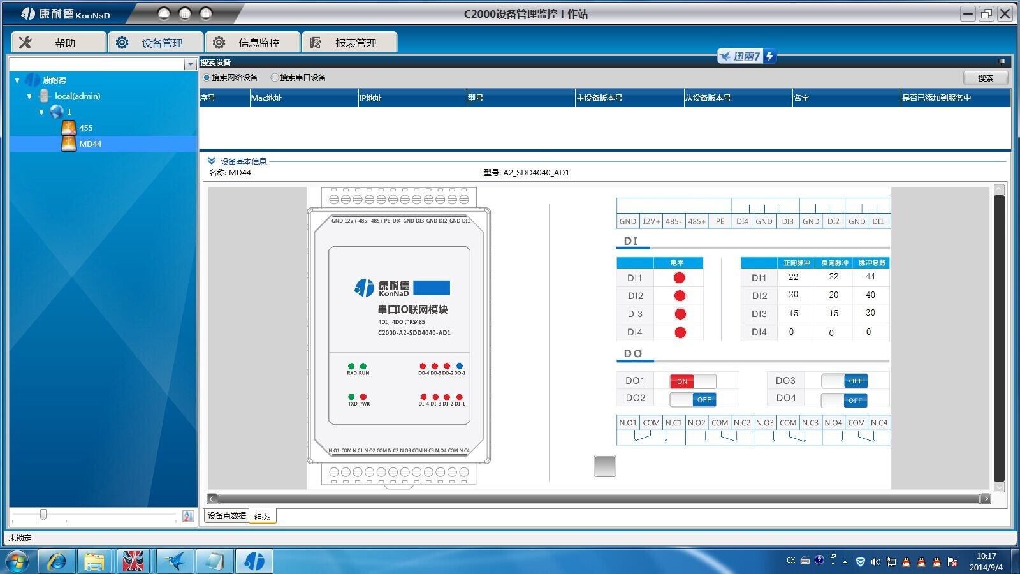The width and height of the screenshot is (1020, 574).
Task: Turn off the DO1 output switch
Action: [x=692, y=381]
